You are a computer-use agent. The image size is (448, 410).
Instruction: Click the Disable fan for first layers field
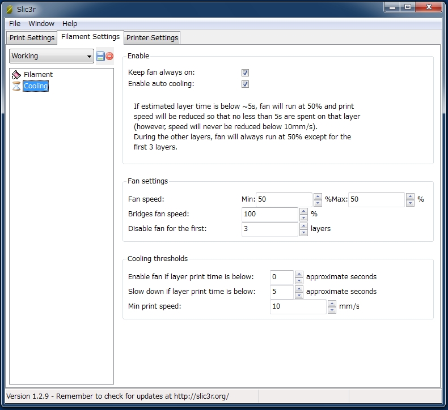tap(270, 229)
